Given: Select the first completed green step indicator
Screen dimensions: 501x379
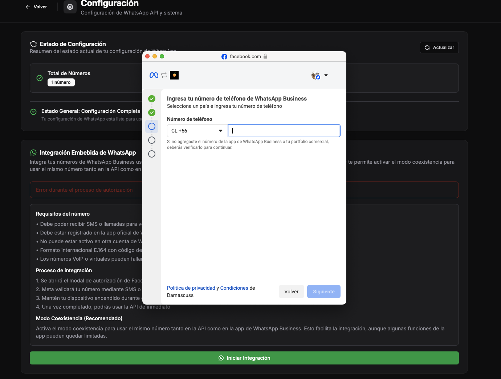Looking at the screenshot, I should pos(152,98).
